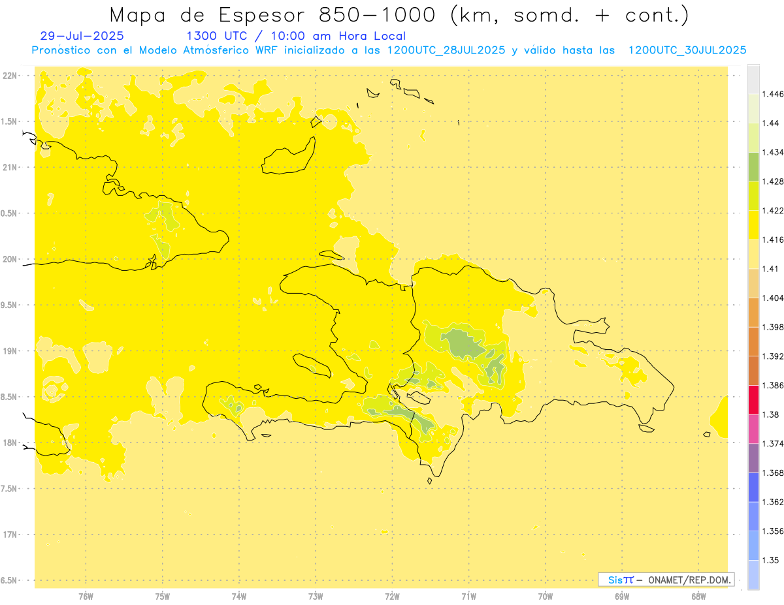Viewport: 784px width, 605px height.
Task: Click the colorbar value 1.374
Action: tap(773, 444)
